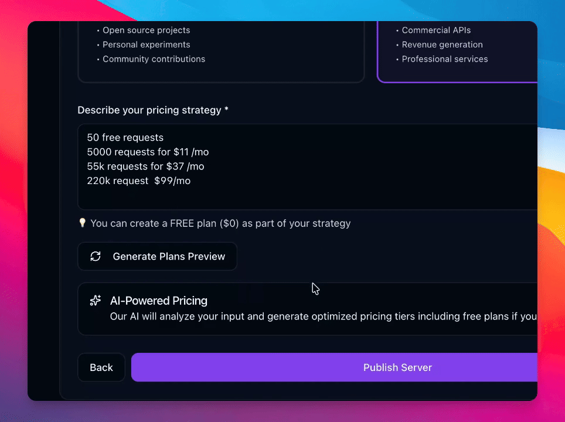Select the "Open source projects" bullet

(146, 30)
